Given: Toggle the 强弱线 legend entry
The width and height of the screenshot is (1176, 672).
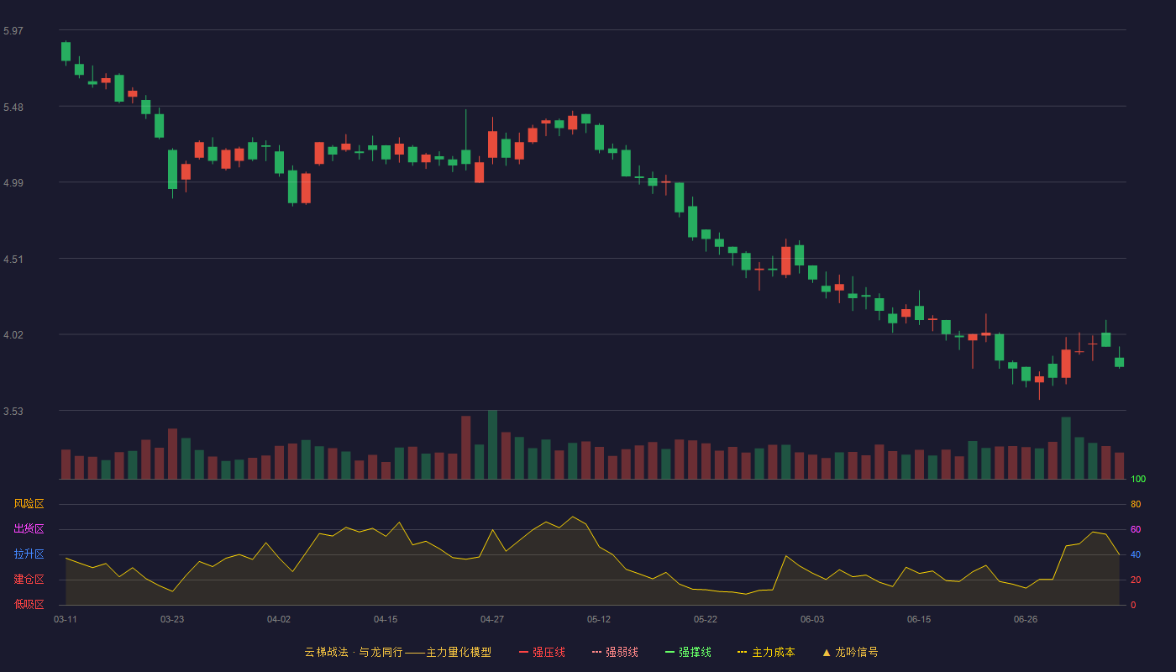Looking at the screenshot, I should pos(615,652).
